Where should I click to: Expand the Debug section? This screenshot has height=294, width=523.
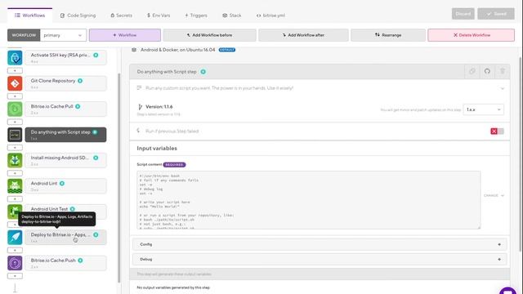point(320,260)
